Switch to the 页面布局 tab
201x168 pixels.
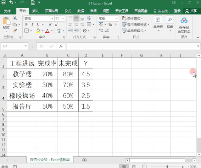52,11
